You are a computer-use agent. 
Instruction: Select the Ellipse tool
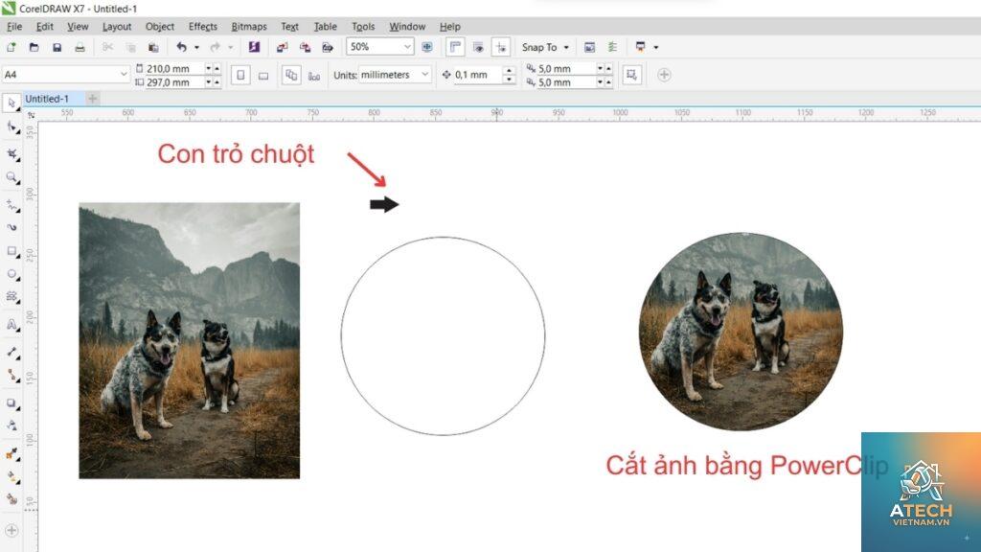[x=11, y=274]
